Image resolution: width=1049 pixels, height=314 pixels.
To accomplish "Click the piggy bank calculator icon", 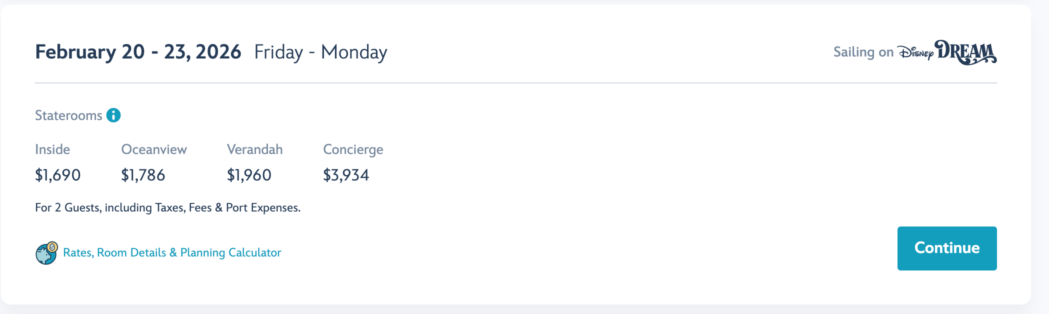I will tap(46, 253).
